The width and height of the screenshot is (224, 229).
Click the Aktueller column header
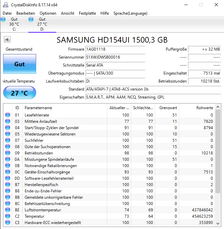pyautogui.click(x=119, y=108)
